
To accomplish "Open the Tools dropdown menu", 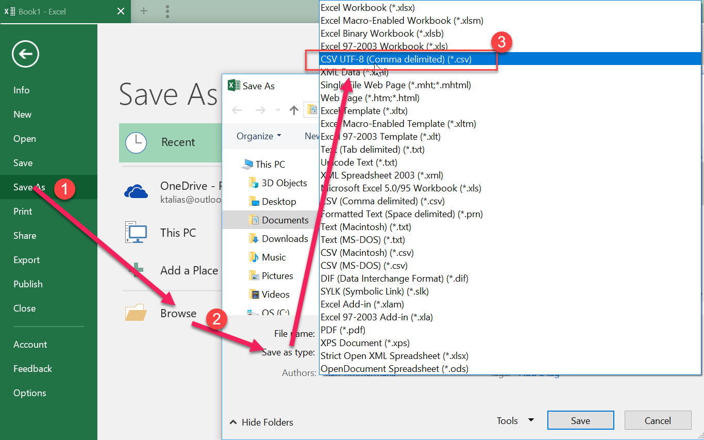I will [515, 420].
